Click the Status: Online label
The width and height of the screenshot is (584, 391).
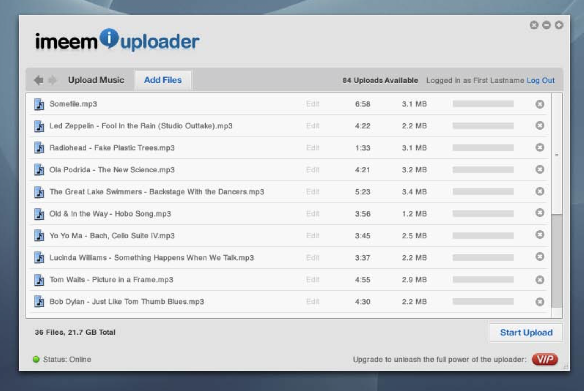coord(67,359)
